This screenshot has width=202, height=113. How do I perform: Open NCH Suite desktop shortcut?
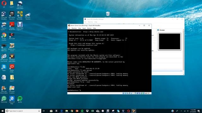point(12,36)
